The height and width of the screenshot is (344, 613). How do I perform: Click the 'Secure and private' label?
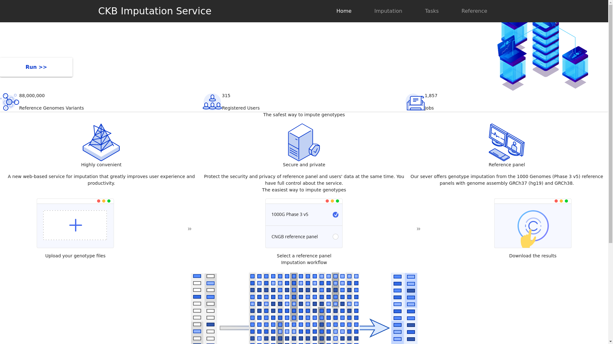pos(304,165)
